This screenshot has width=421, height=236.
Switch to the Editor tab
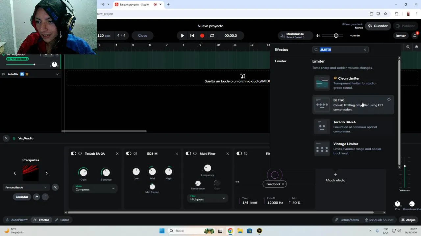62,220
